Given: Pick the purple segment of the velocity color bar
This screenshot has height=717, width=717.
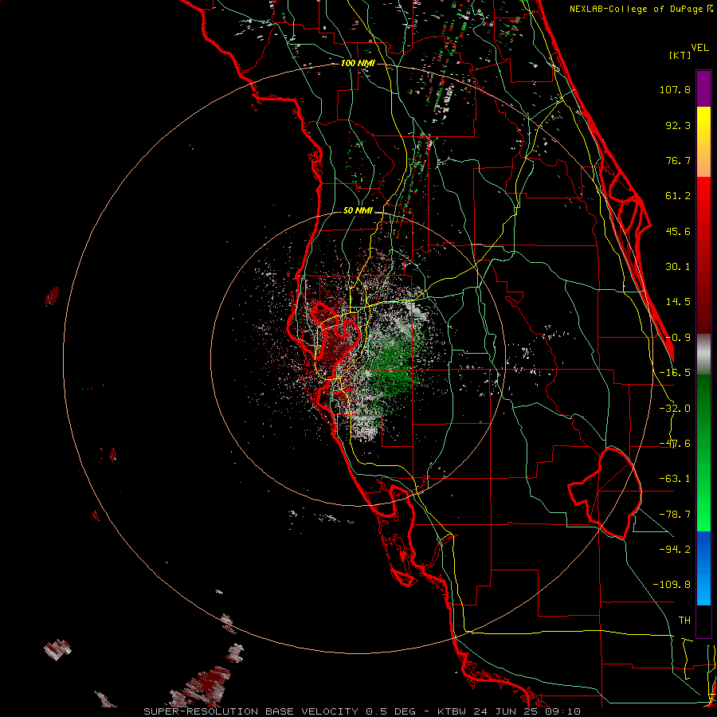Looking at the screenshot, I should tap(703, 88).
